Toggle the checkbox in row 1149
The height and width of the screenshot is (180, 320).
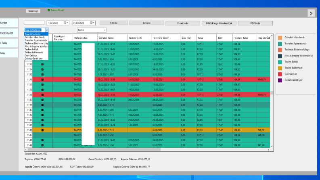42,145
